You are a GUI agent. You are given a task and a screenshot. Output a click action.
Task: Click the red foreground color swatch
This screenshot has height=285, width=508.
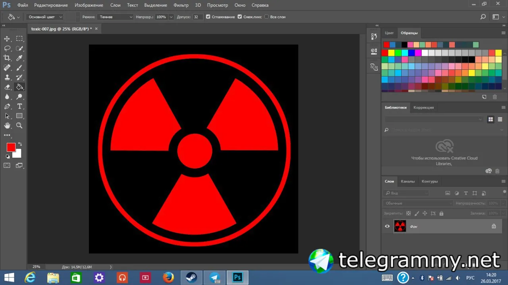click(11, 147)
